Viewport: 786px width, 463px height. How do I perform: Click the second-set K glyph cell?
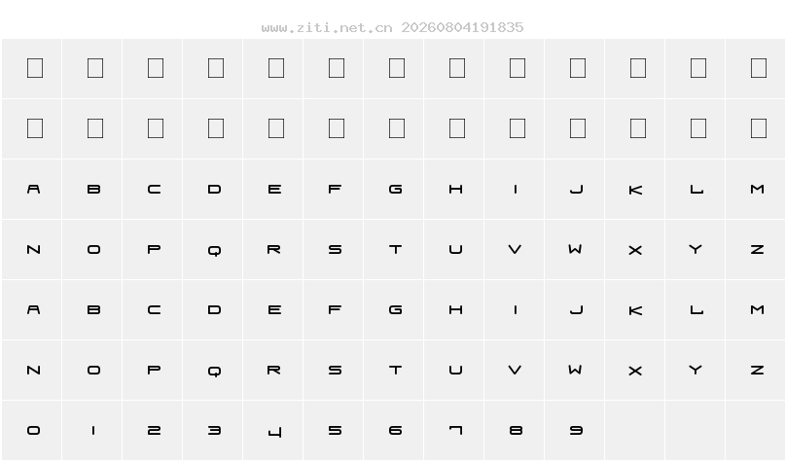pyautogui.click(x=635, y=310)
